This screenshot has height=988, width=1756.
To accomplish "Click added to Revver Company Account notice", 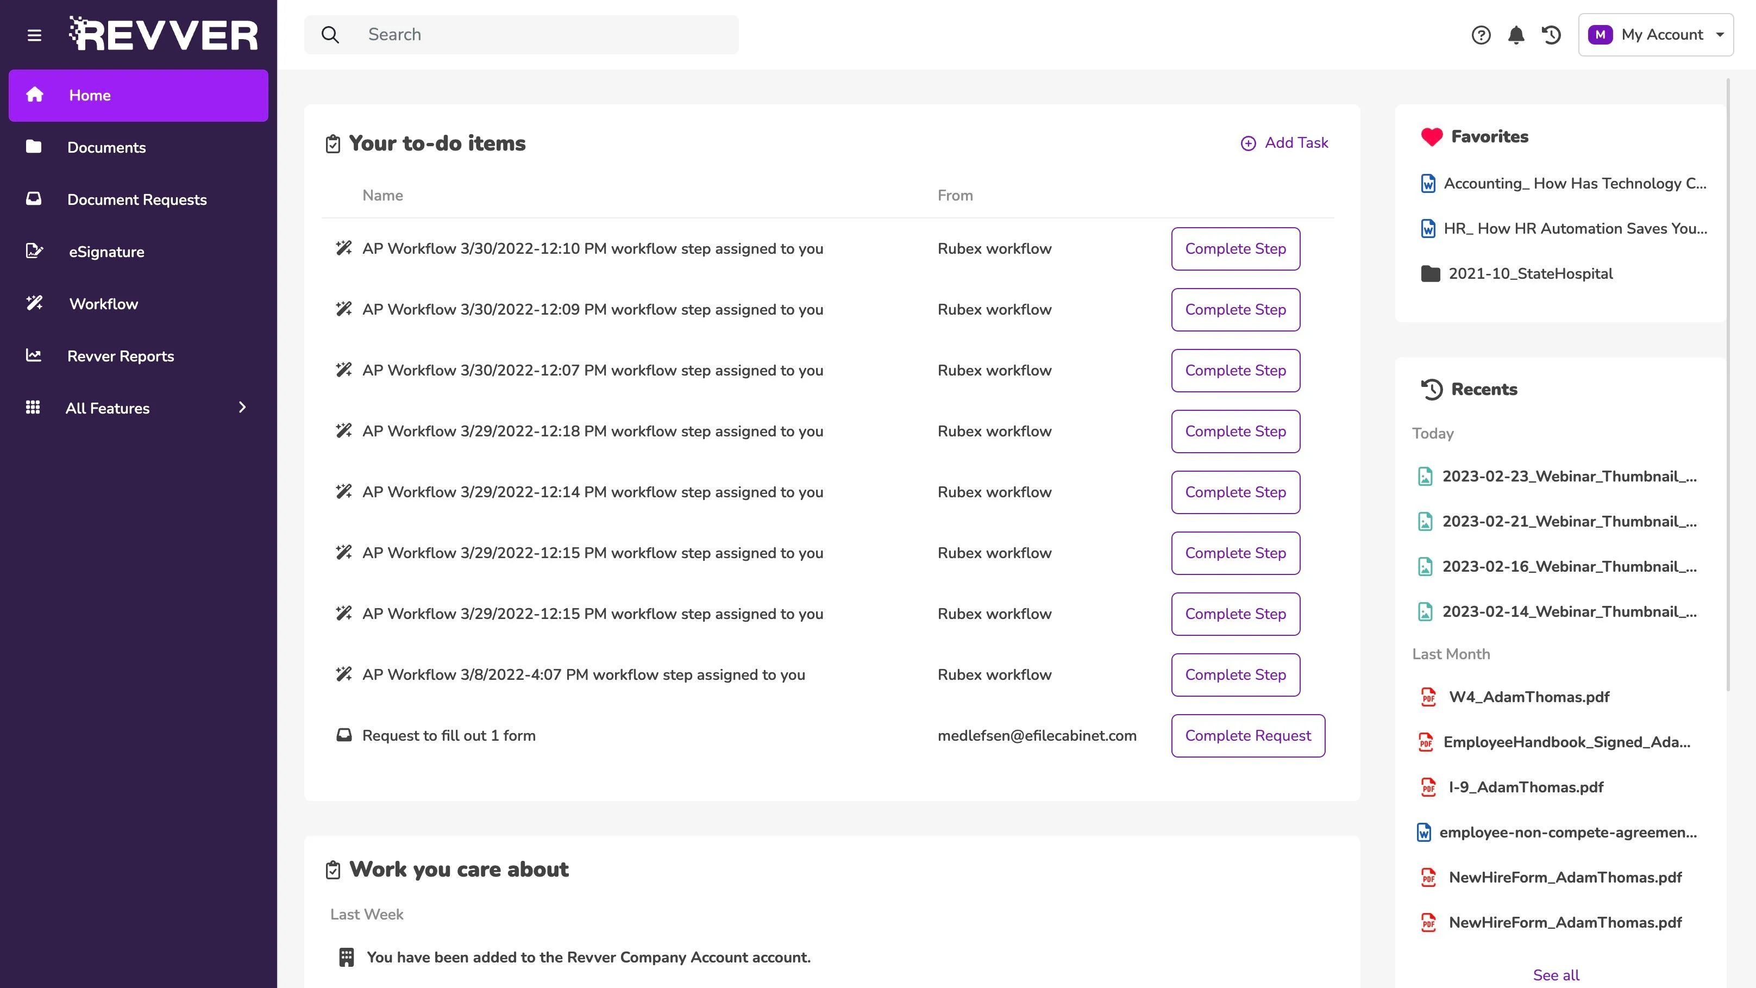I will pos(589,958).
